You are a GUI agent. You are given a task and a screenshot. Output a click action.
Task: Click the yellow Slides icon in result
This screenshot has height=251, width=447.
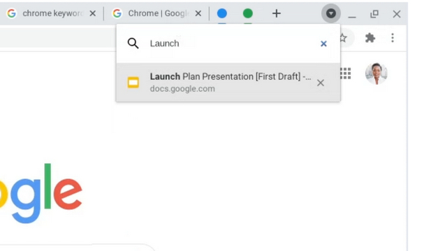(133, 82)
